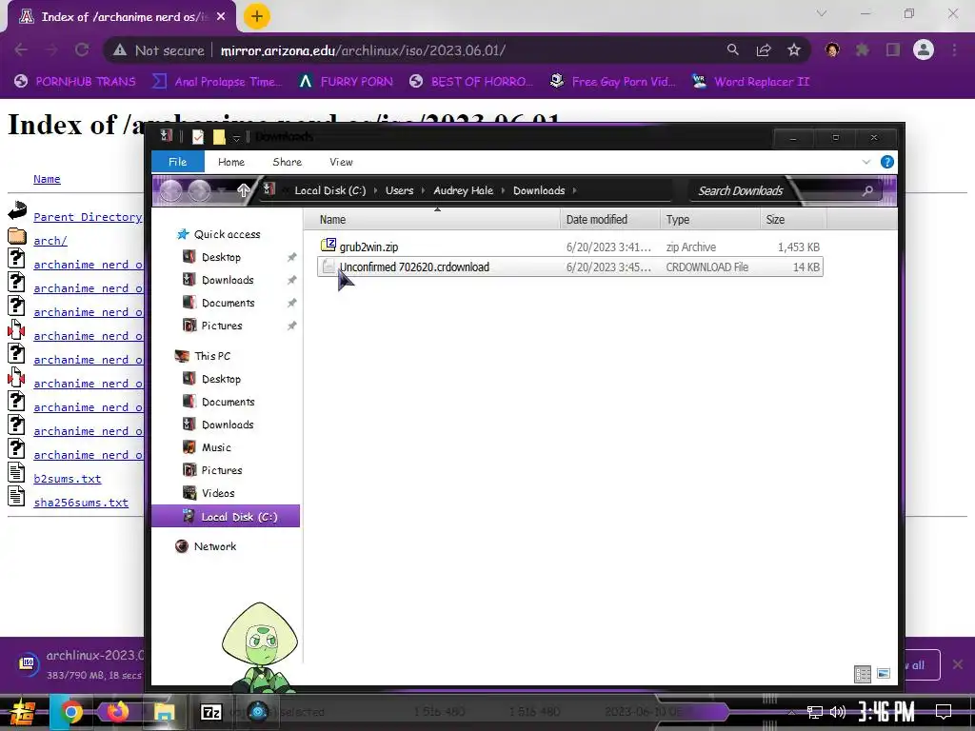Click the Chrome address bar URL
The height and width of the screenshot is (731, 975).
coord(363,50)
